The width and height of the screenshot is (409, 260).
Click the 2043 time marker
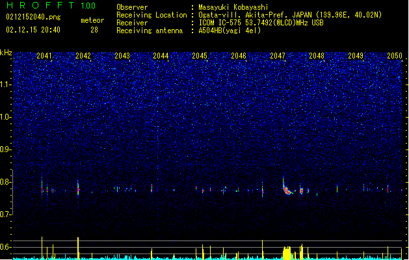[122, 56]
